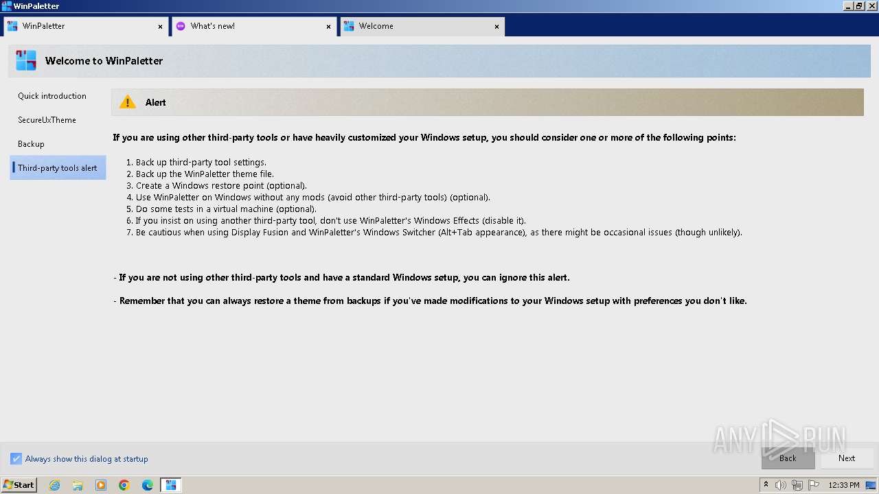The width and height of the screenshot is (879, 494).
Task: Click the yellow warning Alert icon
Action: [128, 102]
